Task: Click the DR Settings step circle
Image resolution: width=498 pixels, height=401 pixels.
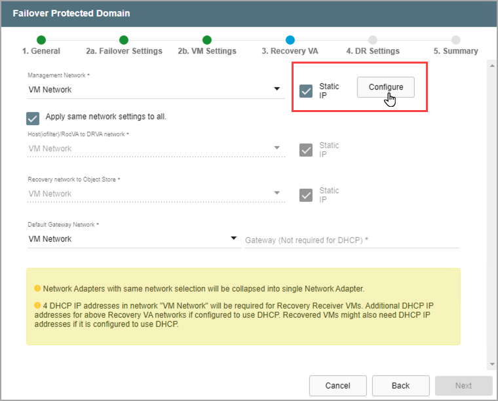Action: click(373, 40)
